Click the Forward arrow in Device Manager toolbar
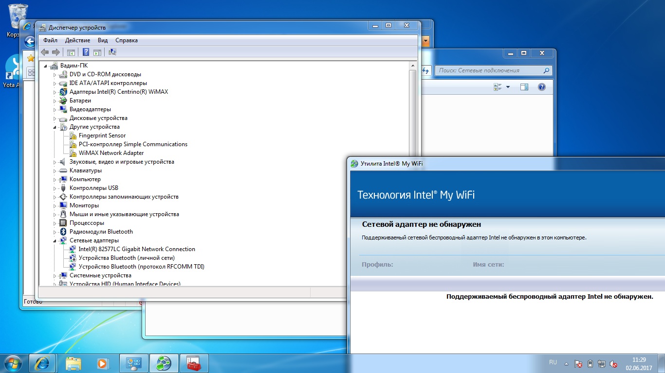This screenshot has width=665, height=373. (56, 52)
